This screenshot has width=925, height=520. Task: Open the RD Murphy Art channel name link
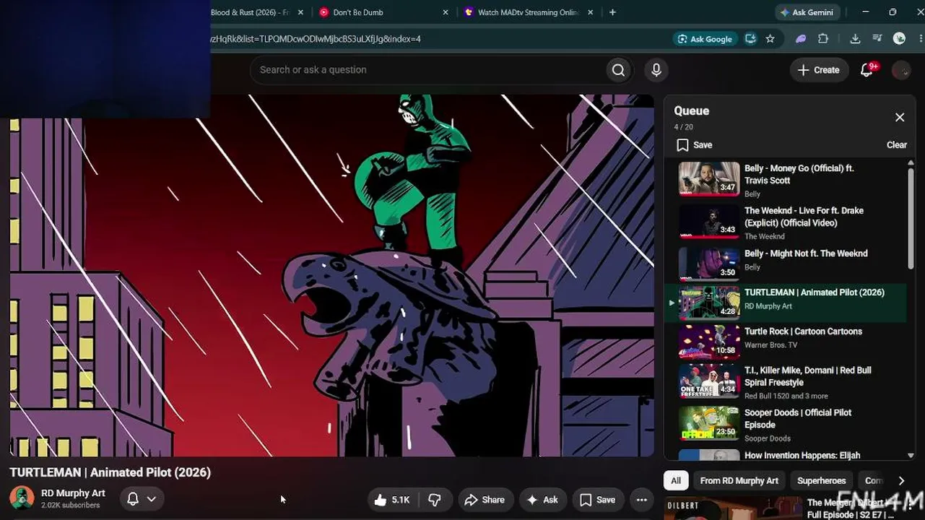(x=73, y=493)
